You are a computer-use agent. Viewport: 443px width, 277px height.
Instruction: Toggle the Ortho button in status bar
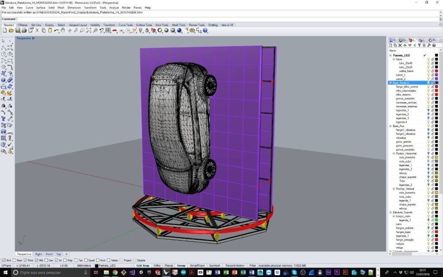(157, 265)
